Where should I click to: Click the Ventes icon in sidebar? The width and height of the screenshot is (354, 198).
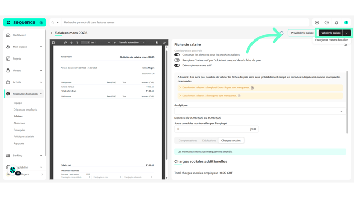[x=8, y=70]
